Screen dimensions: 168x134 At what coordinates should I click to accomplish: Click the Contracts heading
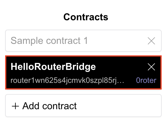click(86, 17)
